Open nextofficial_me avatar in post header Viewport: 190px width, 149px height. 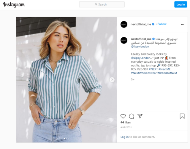[x=124, y=24]
